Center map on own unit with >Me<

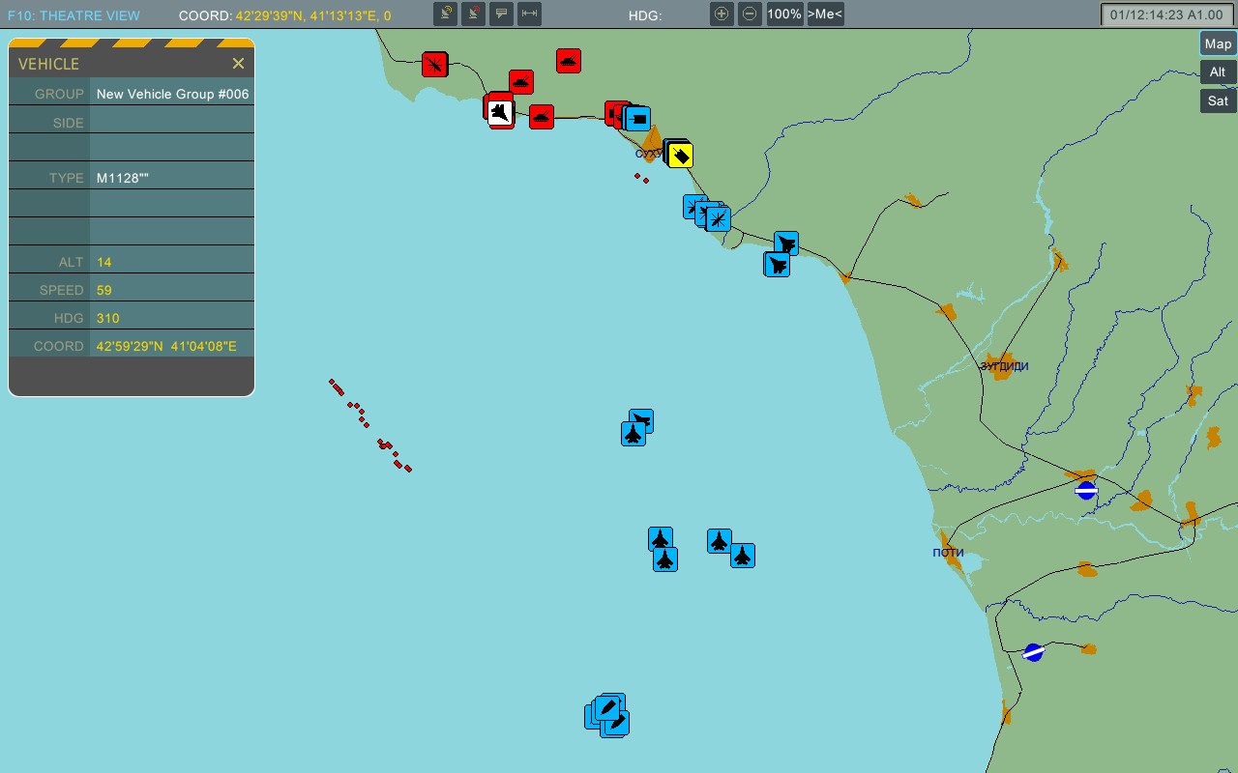coord(825,14)
